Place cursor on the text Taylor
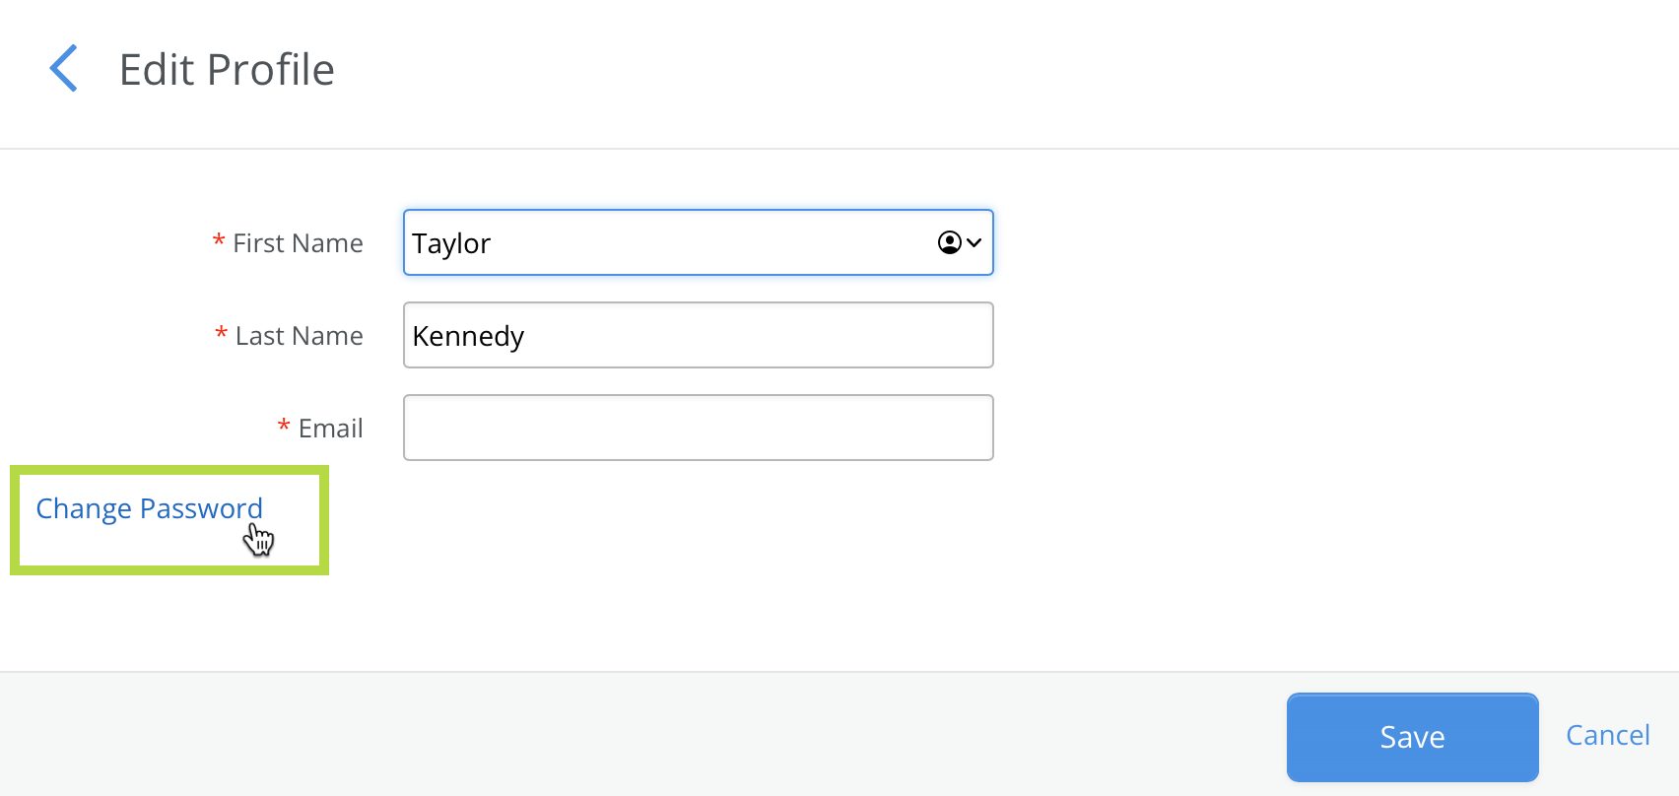Image resolution: width=1679 pixels, height=796 pixels. (x=451, y=244)
